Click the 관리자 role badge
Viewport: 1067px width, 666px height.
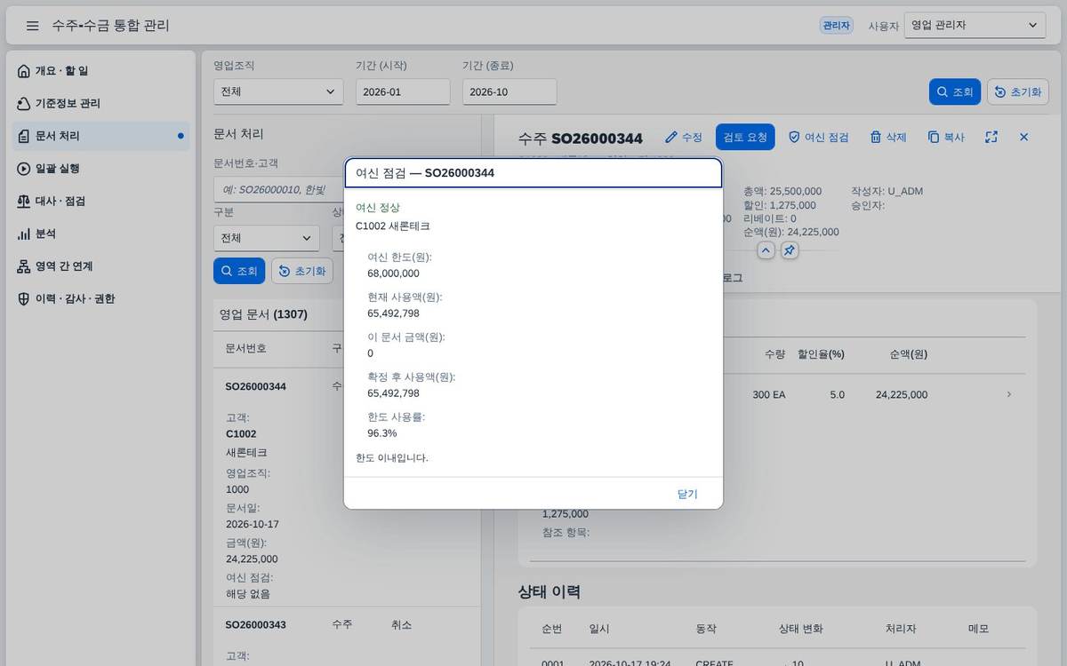(836, 26)
